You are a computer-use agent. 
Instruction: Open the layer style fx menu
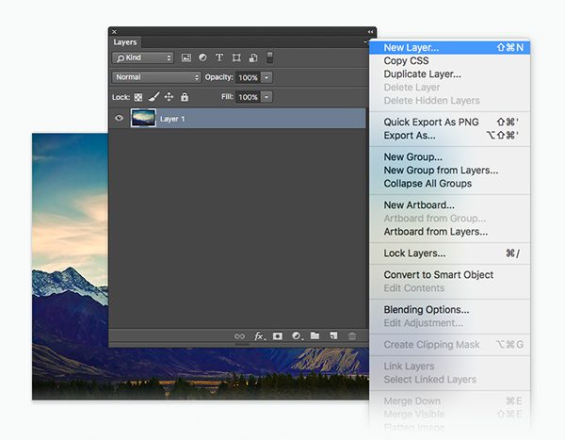click(x=259, y=335)
